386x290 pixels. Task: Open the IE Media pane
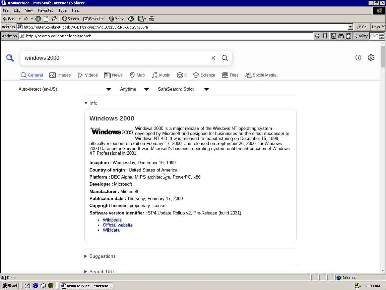[x=117, y=19]
